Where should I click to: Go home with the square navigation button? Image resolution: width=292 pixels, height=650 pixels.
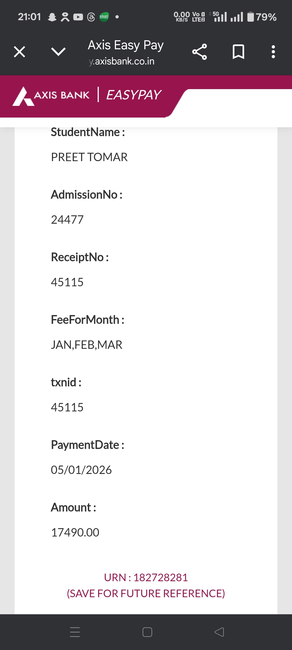pyautogui.click(x=147, y=632)
